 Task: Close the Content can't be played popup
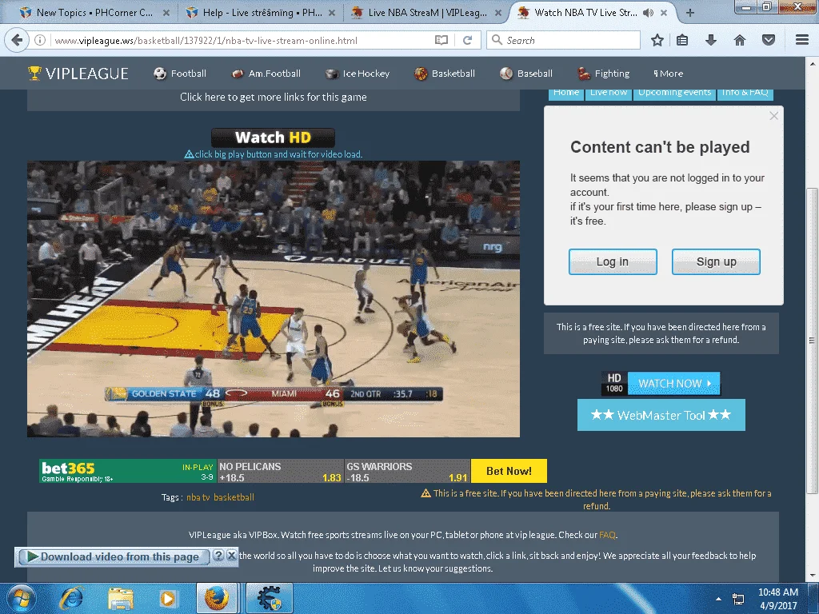click(773, 116)
